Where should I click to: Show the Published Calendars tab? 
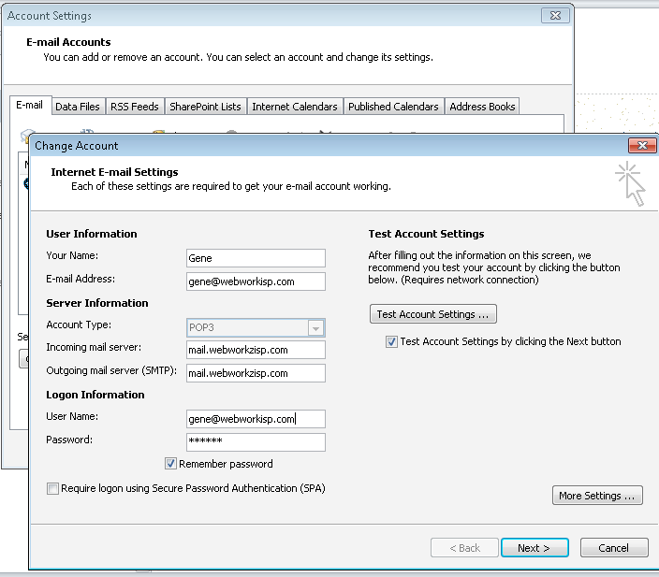click(x=393, y=107)
